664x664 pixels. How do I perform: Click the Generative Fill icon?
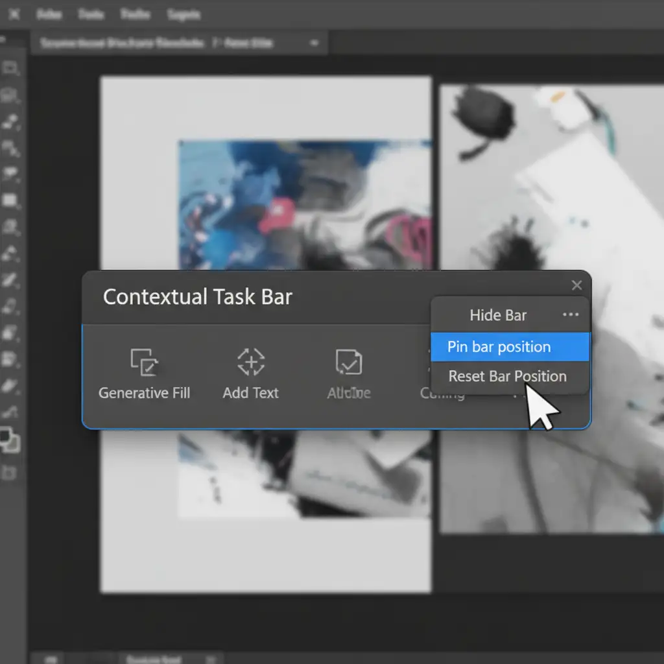coord(144,362)
